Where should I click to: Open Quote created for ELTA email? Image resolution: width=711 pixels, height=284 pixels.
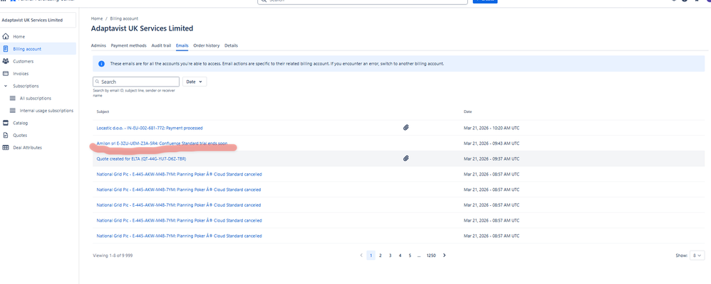pyautogui.click(x=142, y=159)
